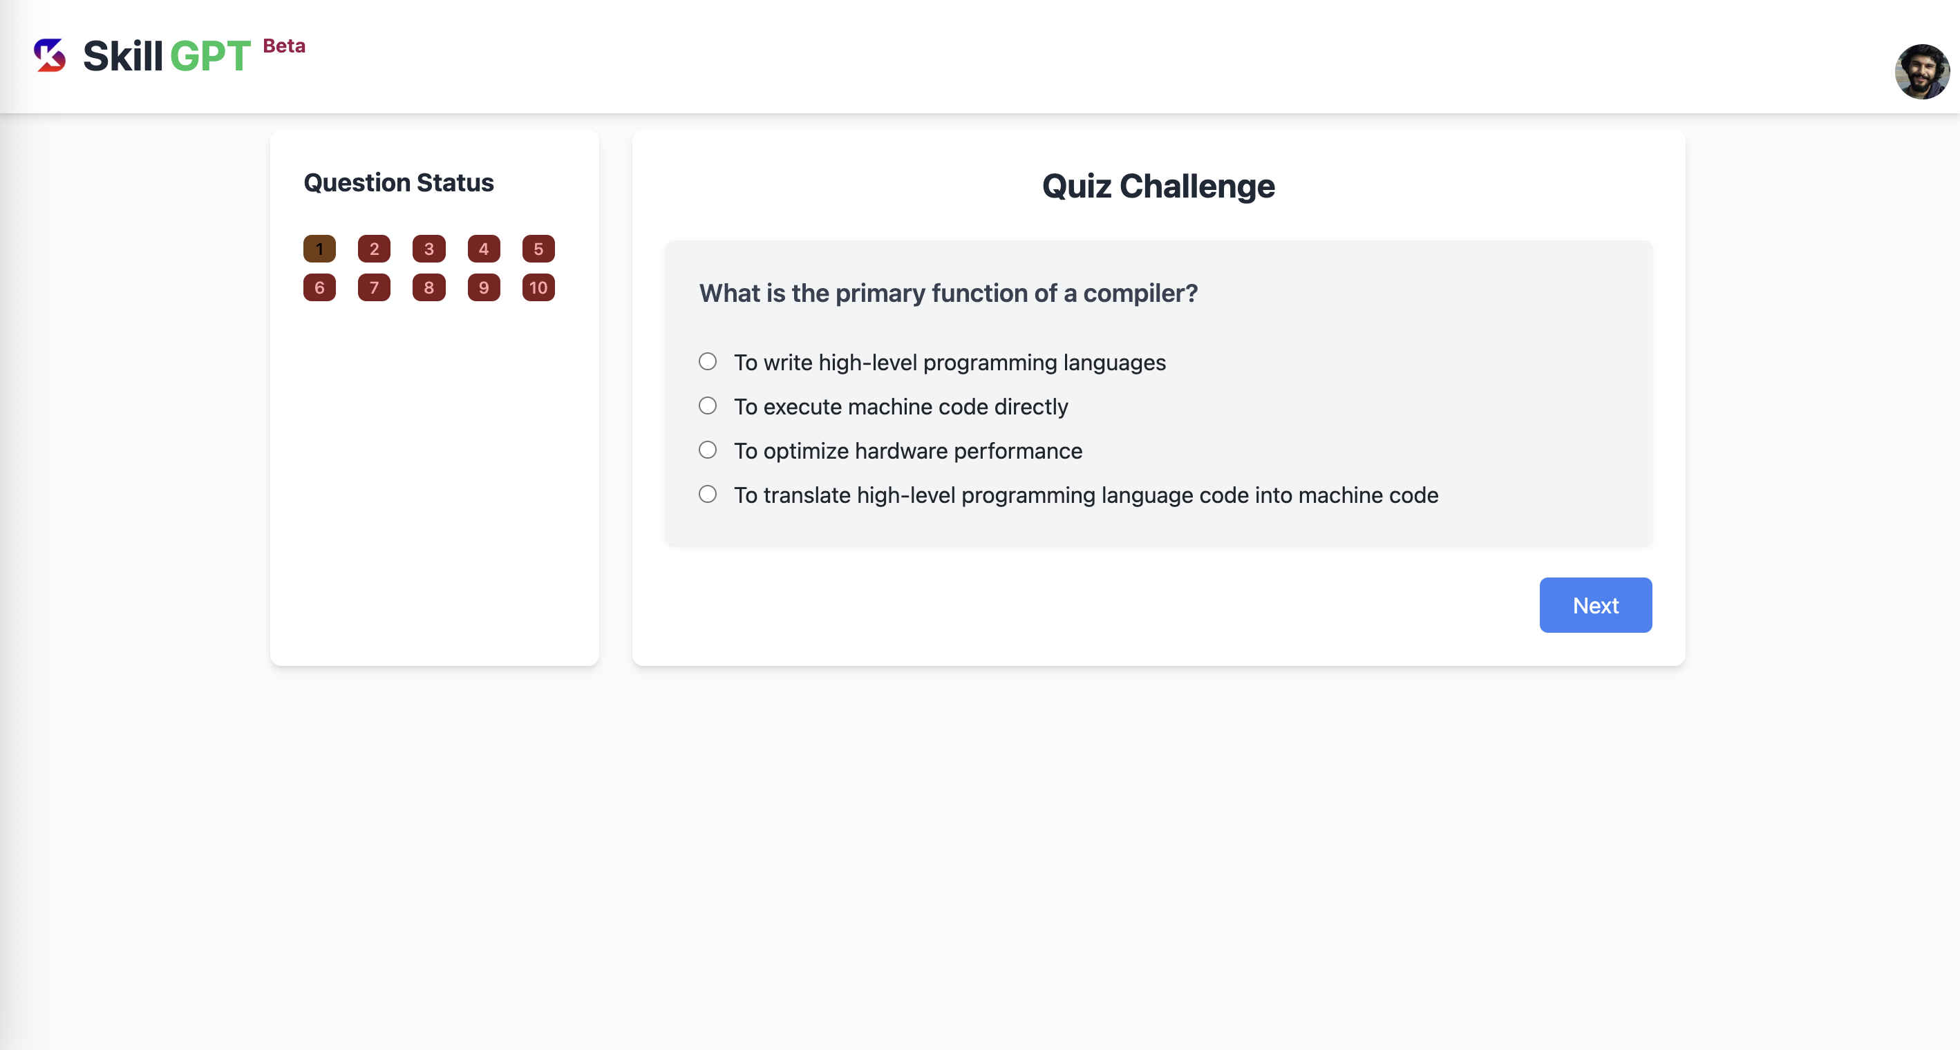This screenshot has width=1960, height=1050.
Task: Jump to question 2 badge
Action: click(x=375, y=249)
